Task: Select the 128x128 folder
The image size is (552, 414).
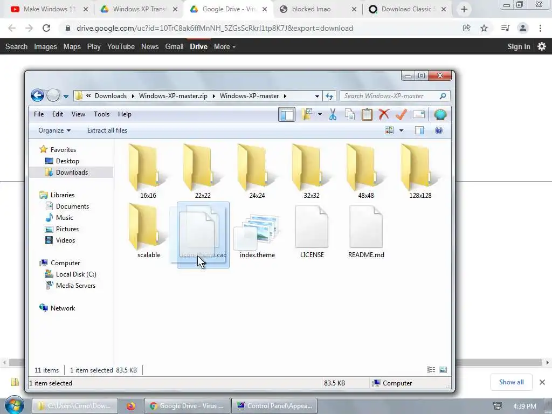Action: [x=420, y=171]
